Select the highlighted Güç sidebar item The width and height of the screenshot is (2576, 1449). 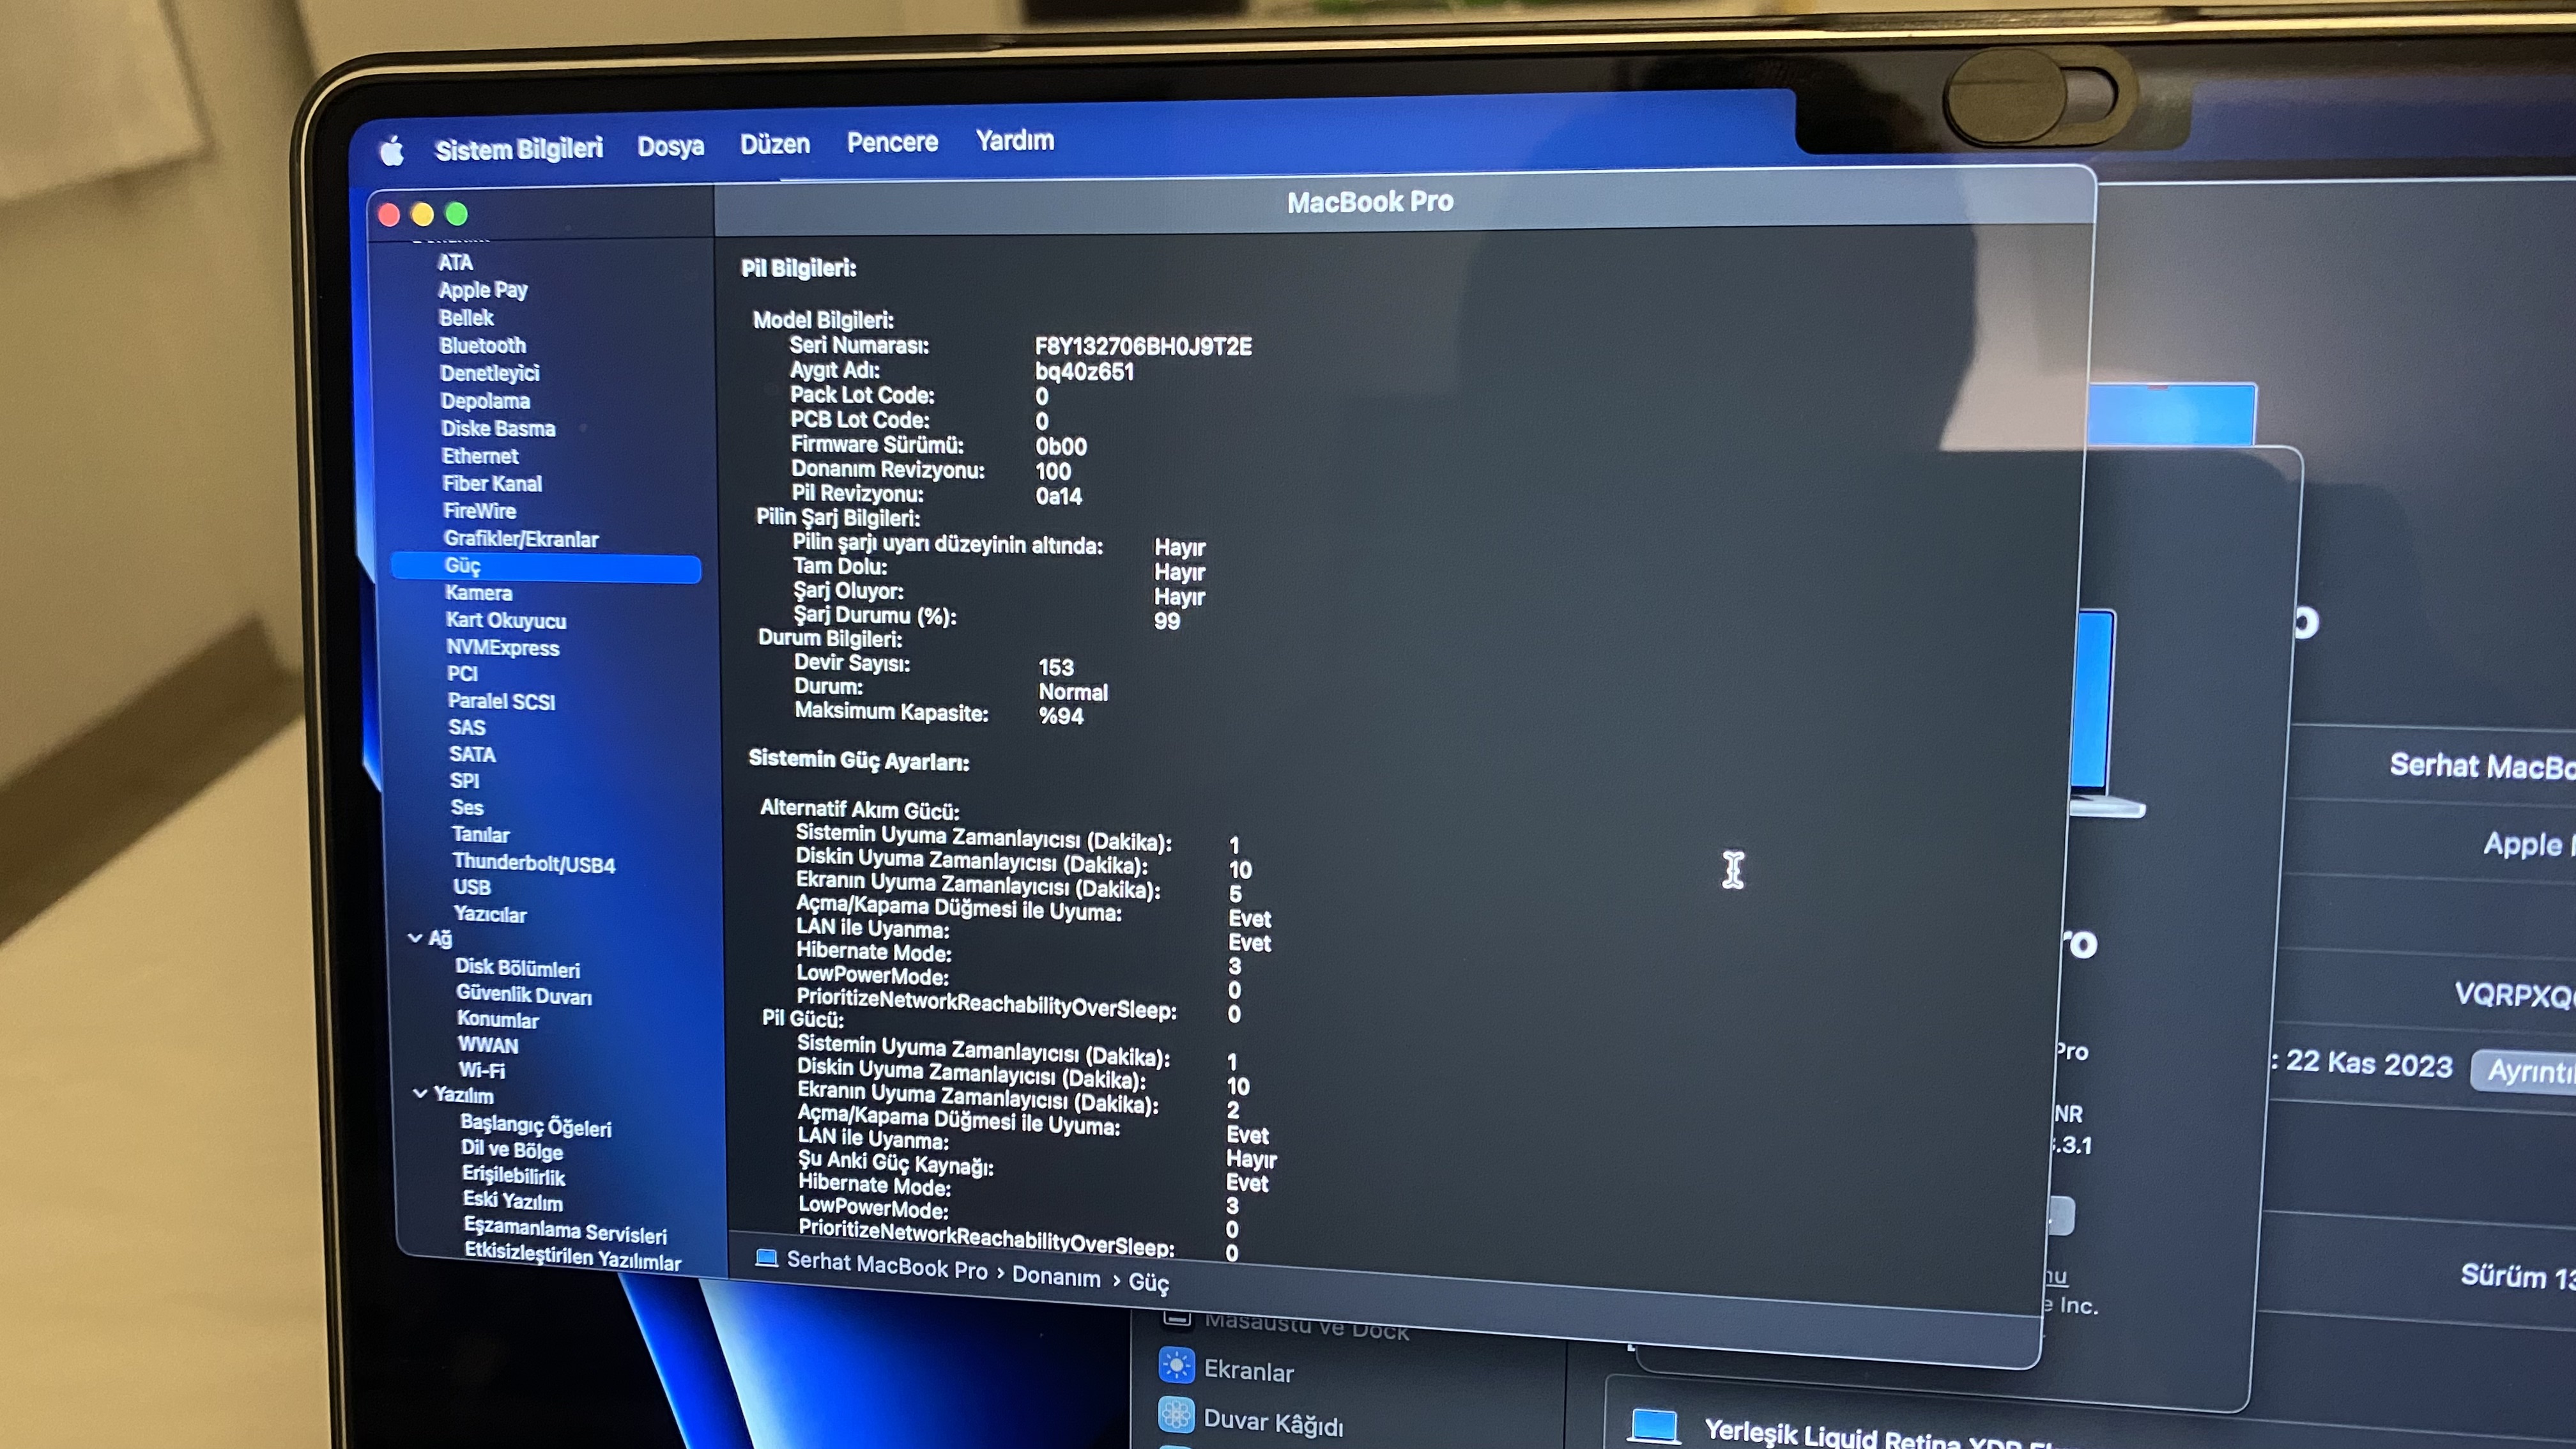547,567
